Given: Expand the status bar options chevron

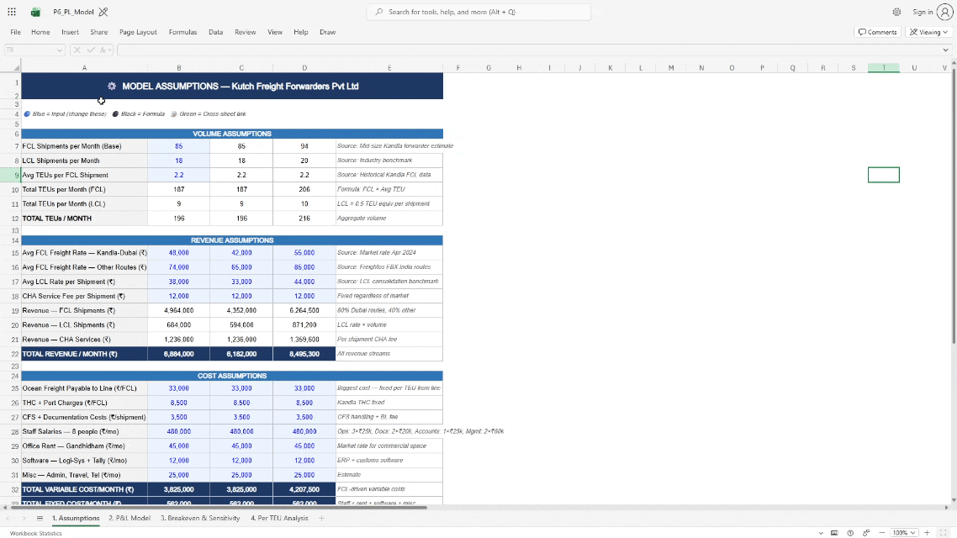Looking at the screenshot, I should tap(821, 533).
